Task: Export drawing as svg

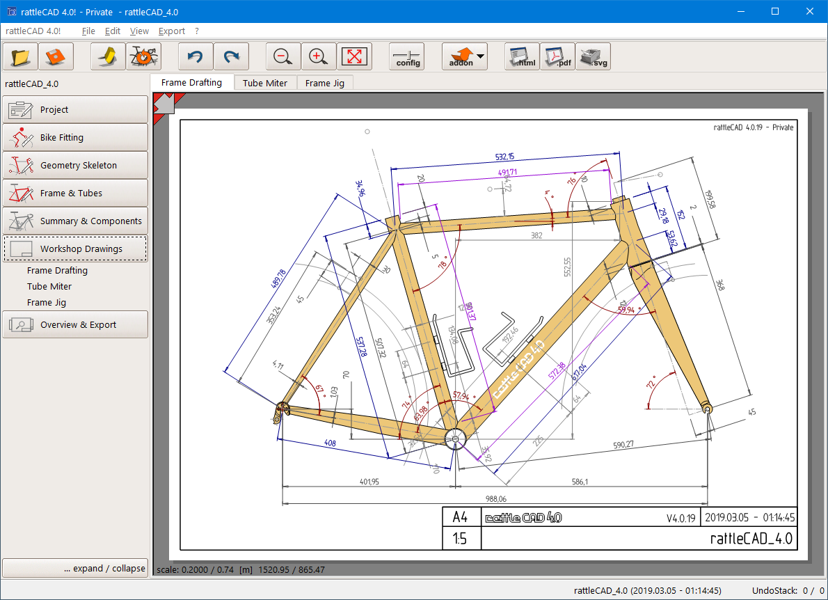Action: pos(593,56)
